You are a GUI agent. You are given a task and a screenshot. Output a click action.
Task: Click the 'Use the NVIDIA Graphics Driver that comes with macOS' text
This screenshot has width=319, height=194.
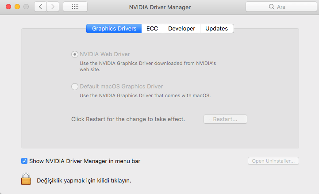coord(145,95)
